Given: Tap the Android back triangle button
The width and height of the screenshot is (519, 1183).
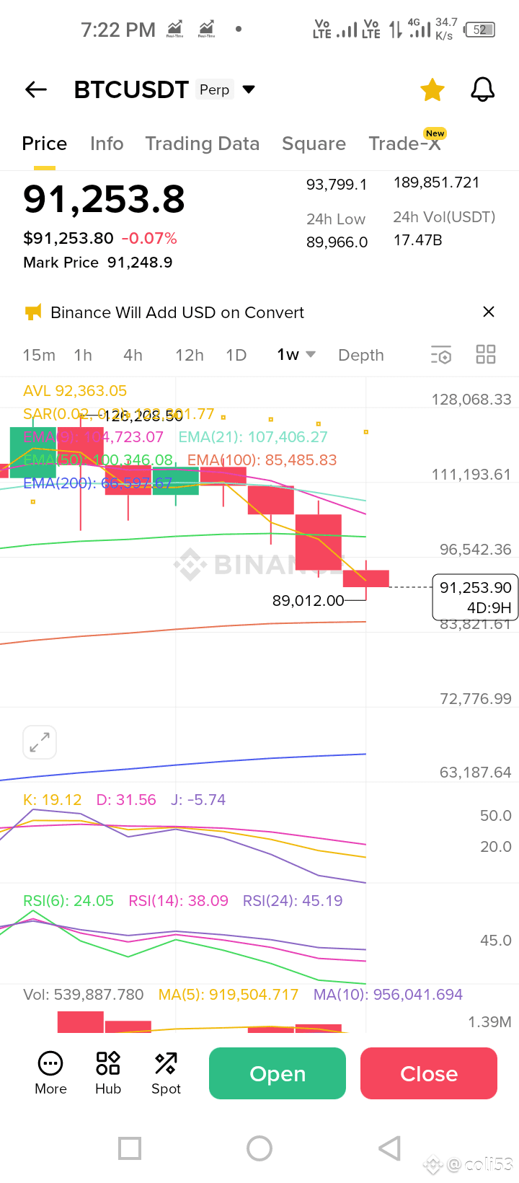Looking at the screenshot, I should (x=389, y=1148).
